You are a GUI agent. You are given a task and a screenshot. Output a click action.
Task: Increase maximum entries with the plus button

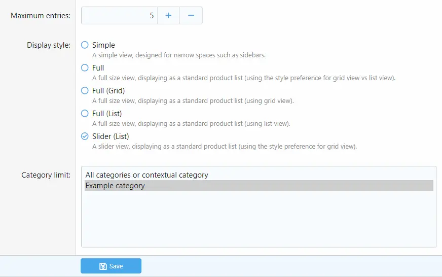click(168, 16)
